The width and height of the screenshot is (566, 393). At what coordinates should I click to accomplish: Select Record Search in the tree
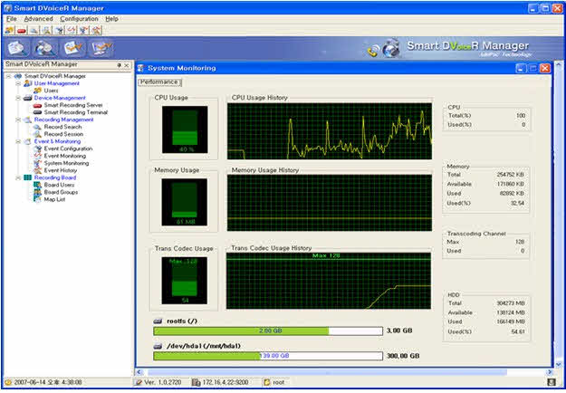62,127
